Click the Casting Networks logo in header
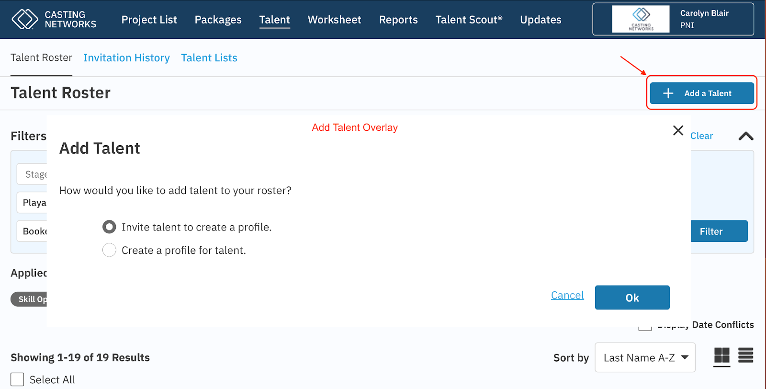766x389 pixels. pyautogui.click(x=54, y=20)
